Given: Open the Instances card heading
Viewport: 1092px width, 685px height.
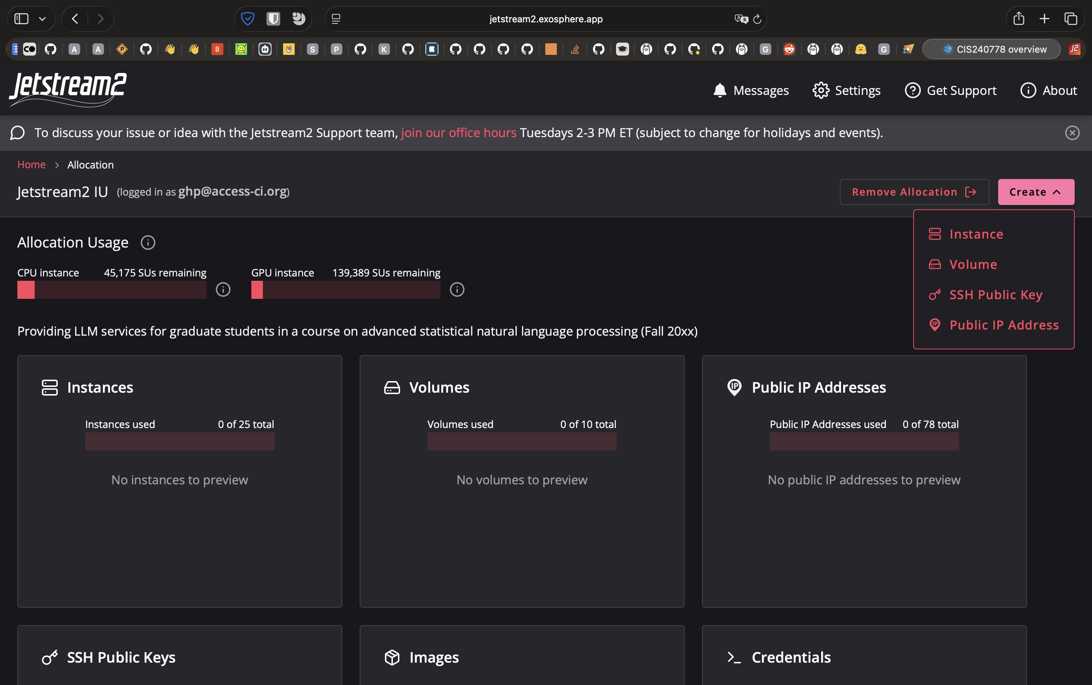Looking at the screenshot, I should (x=100, y=387).
